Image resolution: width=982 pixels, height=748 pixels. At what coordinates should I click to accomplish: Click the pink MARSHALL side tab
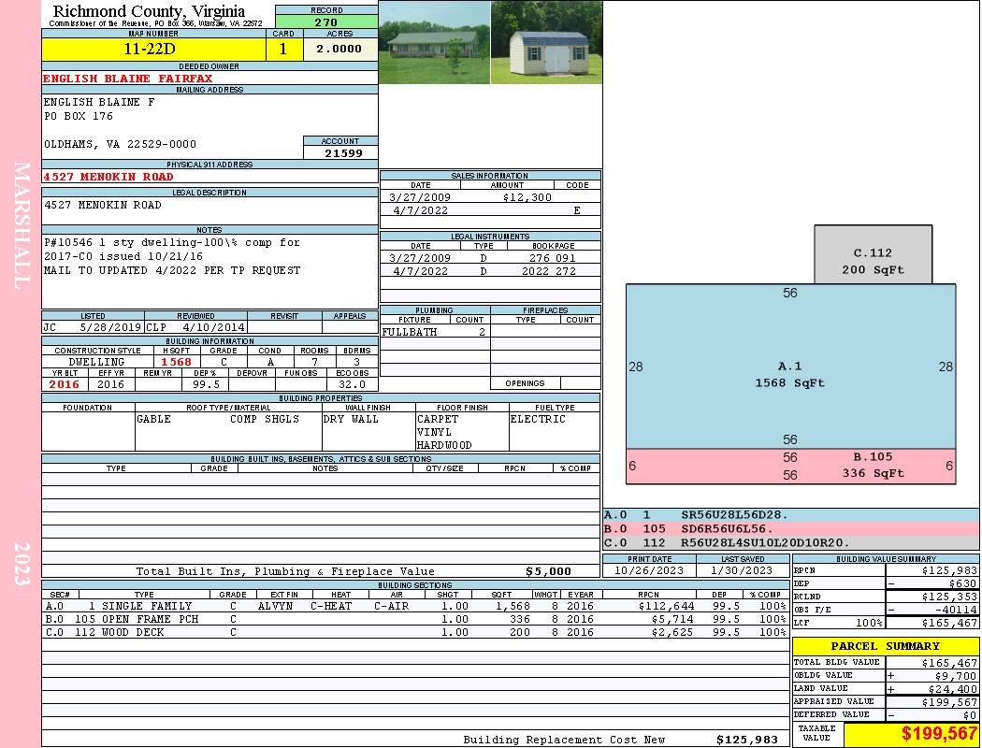pyautogui.click(x=22, y=224)
